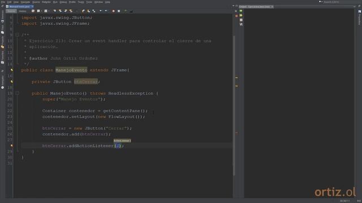Click the Comment lines icon
Viewport: 362px width, 203px height.
126,11
